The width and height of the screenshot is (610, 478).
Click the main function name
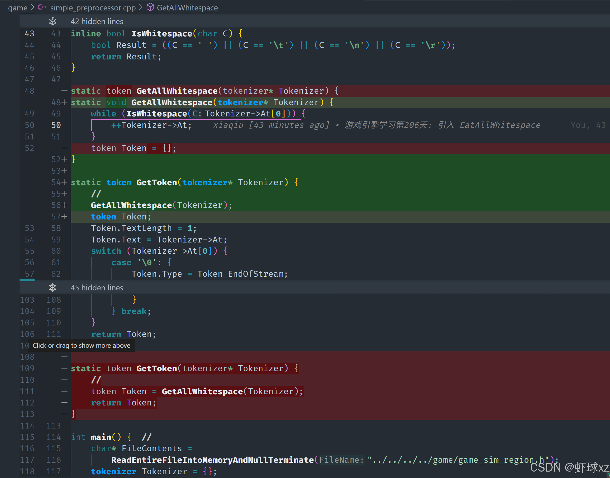point(101,437)
